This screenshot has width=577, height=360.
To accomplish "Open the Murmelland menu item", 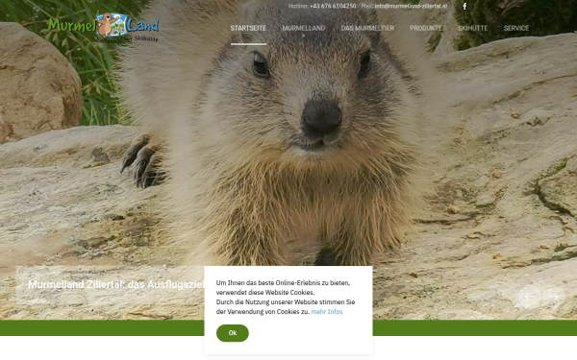I will [304, 28].
